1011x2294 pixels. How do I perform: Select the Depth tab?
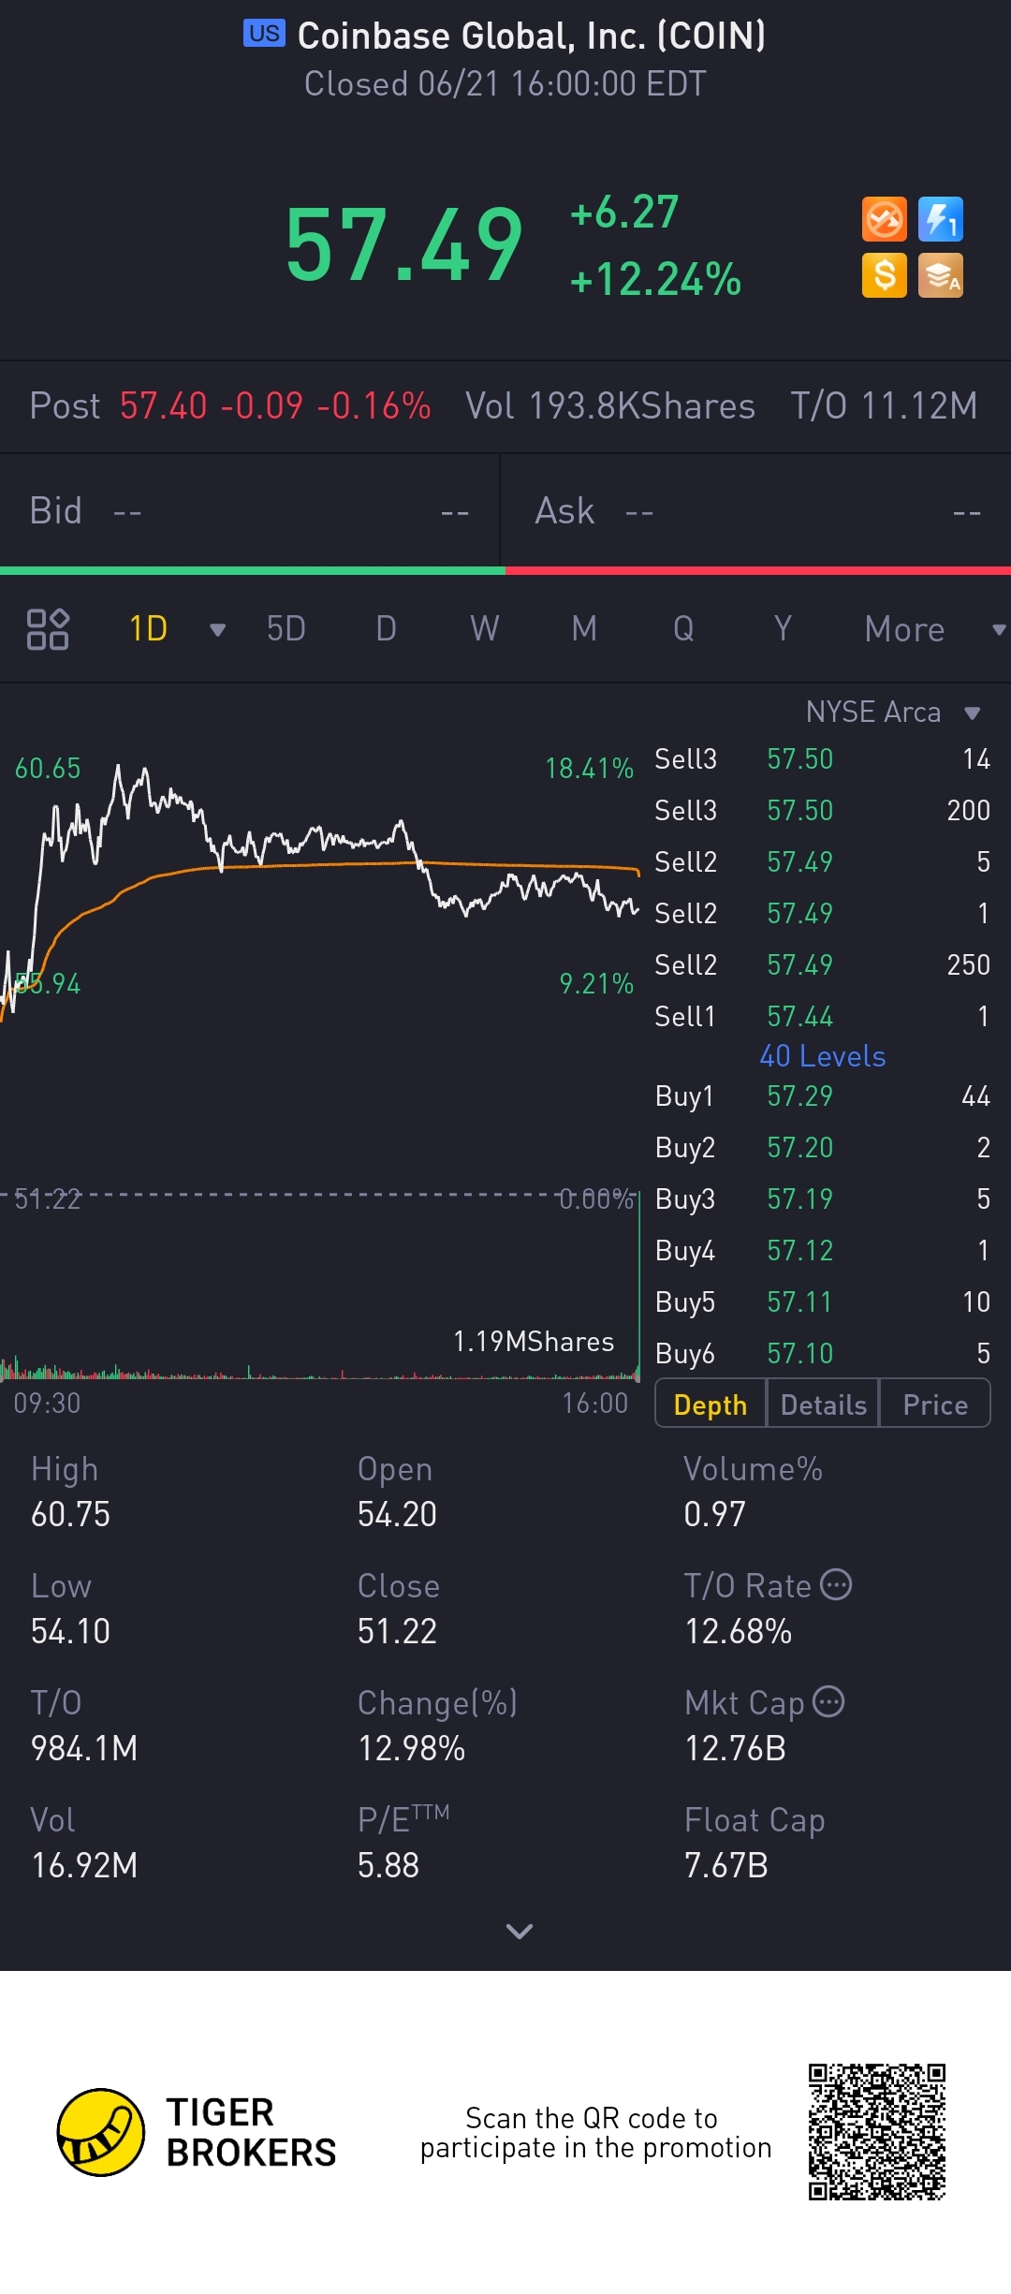point(711,1404)
